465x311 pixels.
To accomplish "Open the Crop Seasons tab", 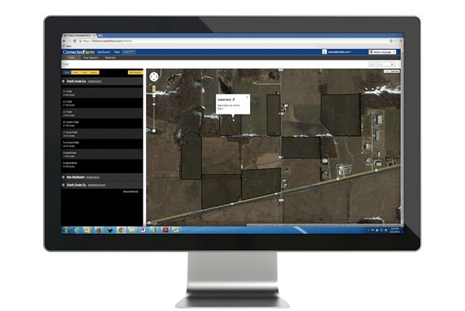I will [x=91, y=58].
